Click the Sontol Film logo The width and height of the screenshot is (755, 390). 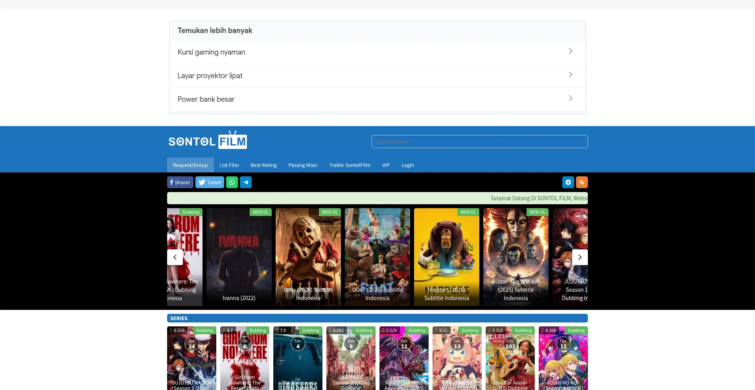click(x=208, y=140)
